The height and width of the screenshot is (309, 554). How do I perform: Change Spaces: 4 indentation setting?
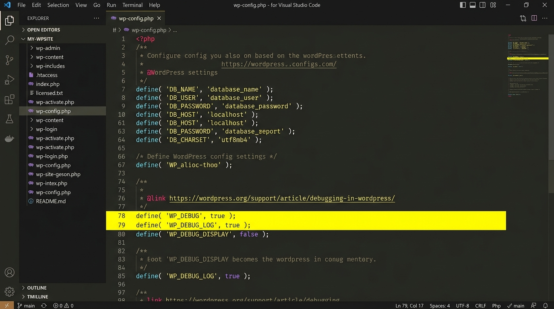coord(440,305)
